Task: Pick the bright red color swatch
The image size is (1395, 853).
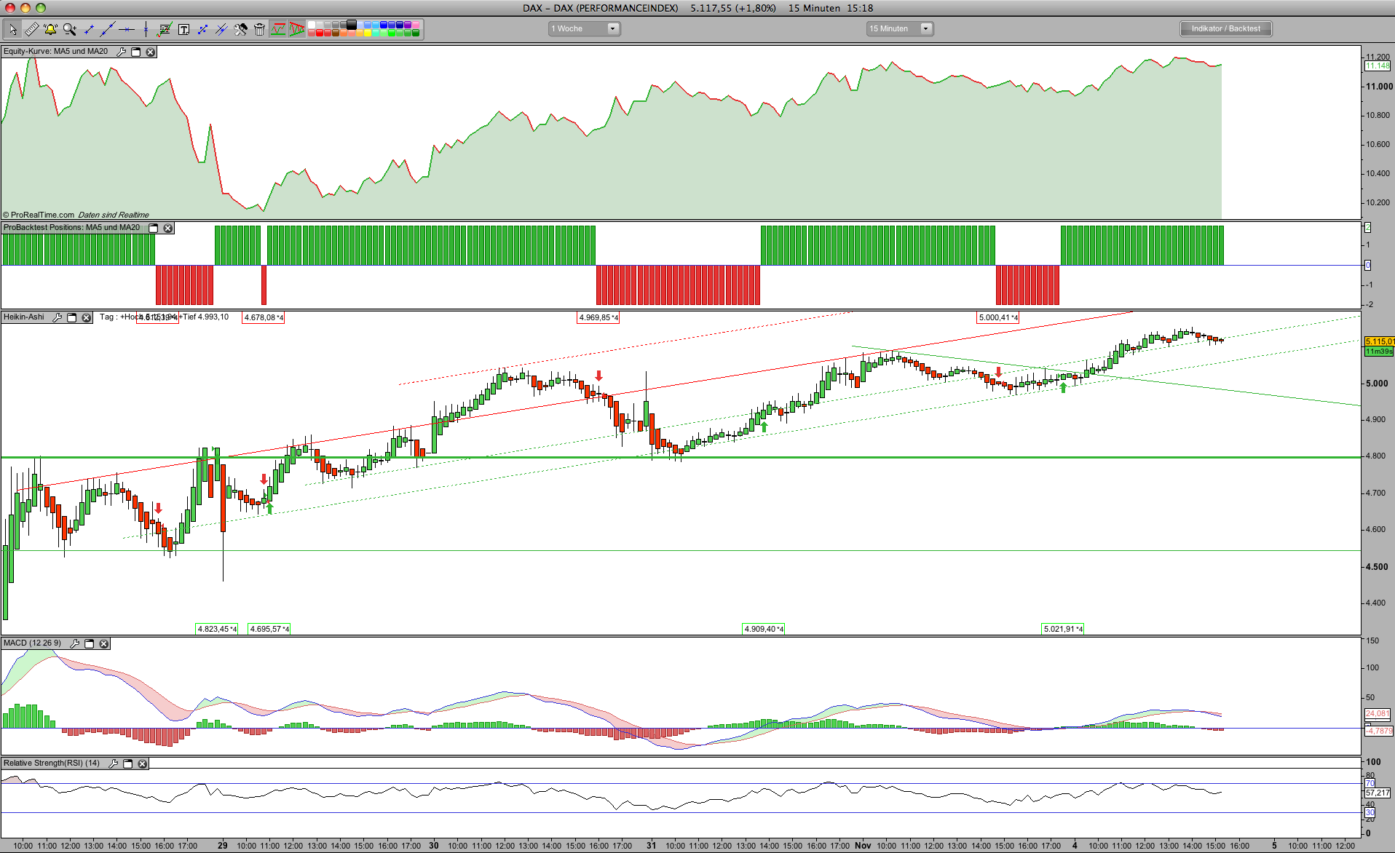Action: click(x=320, y=33)
